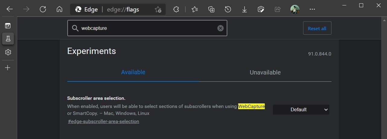Switch to the Unavailable tab

click(x=265, y=72)
